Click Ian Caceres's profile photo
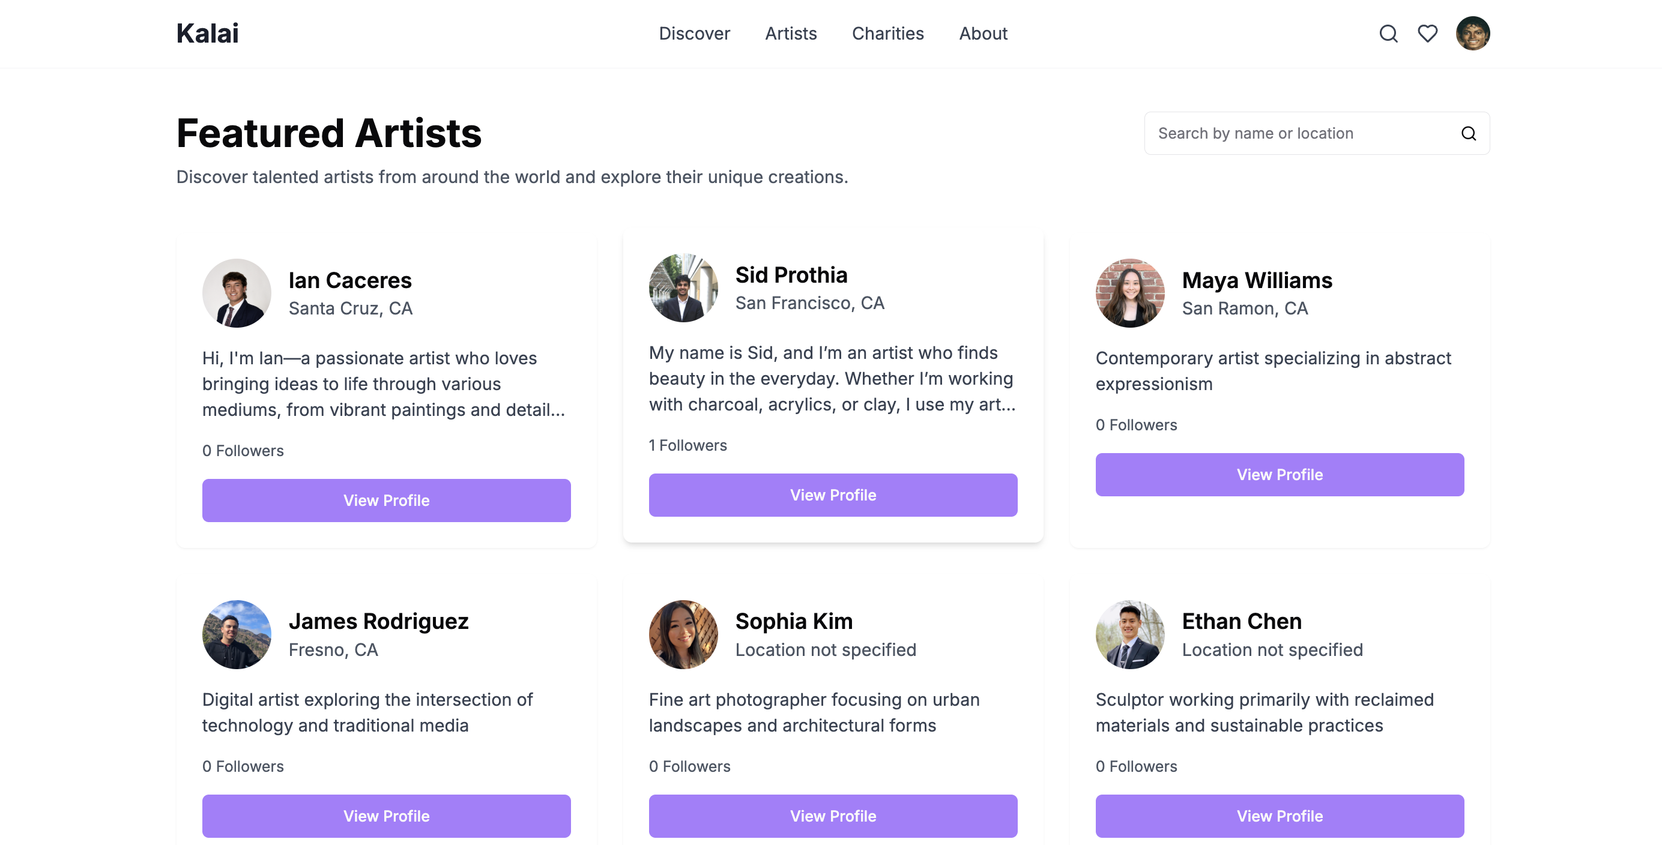 [237, 293]
